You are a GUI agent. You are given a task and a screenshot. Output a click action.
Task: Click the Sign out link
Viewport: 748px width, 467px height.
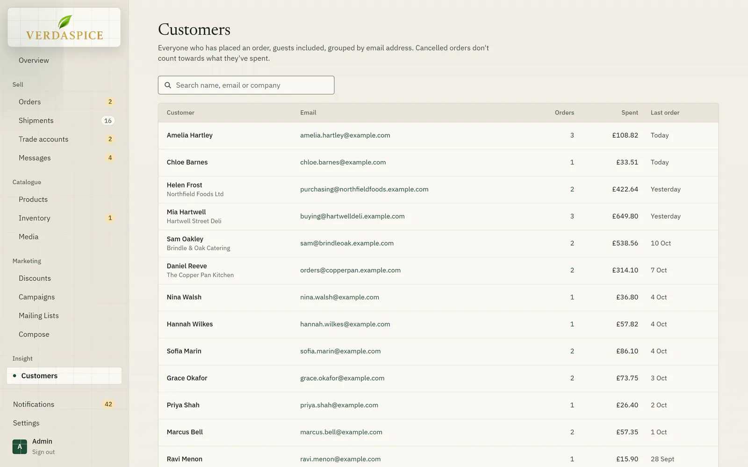43,452
